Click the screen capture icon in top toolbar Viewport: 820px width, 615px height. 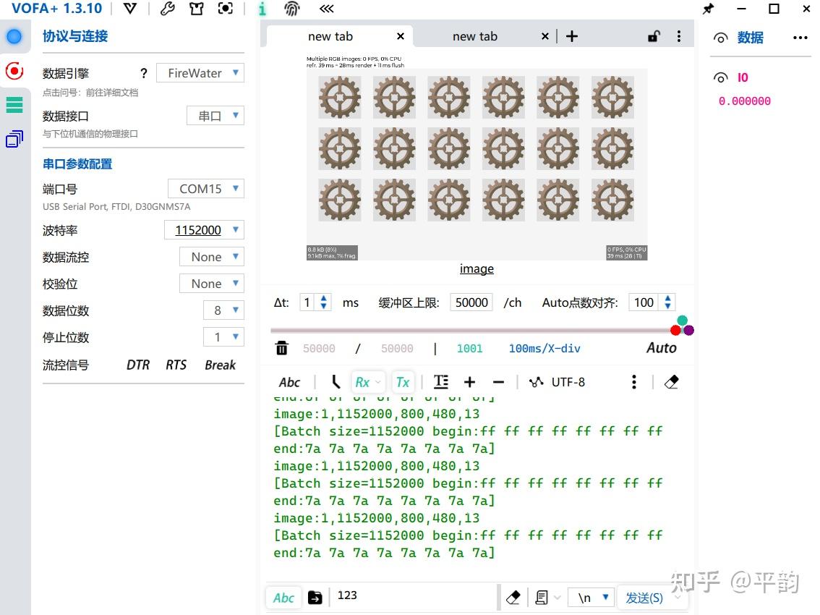pos(225,9)
